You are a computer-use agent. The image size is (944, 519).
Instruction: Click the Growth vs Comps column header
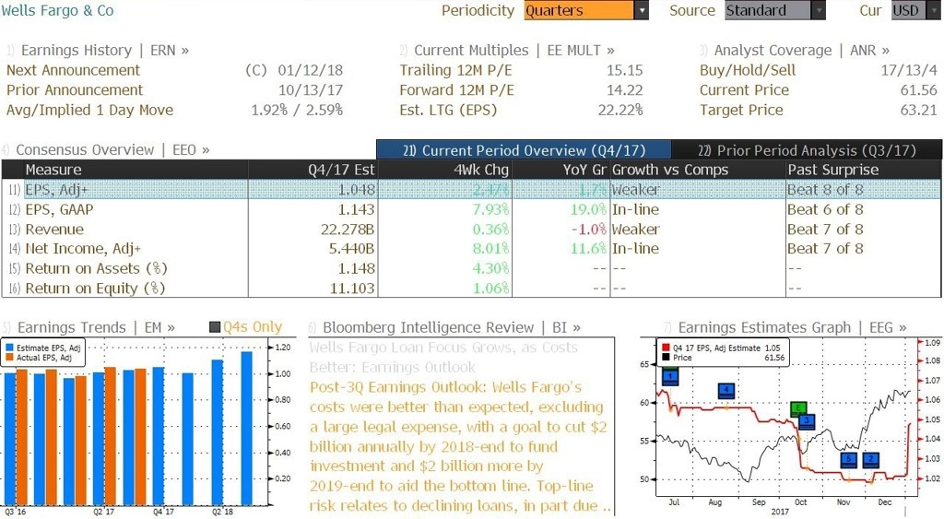point(698,170)
